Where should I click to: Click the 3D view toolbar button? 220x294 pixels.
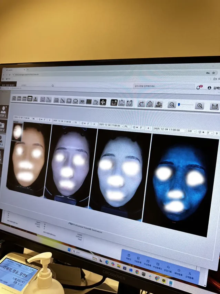pos(82,101)
